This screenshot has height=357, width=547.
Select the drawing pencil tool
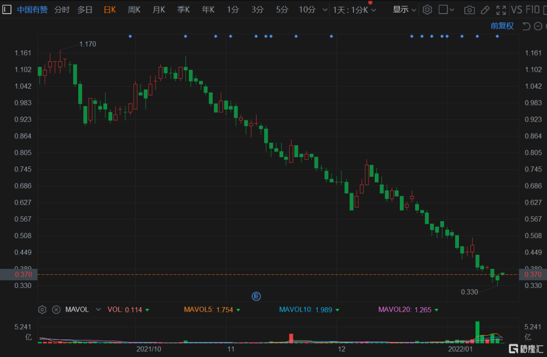click(x=485, y=10)
